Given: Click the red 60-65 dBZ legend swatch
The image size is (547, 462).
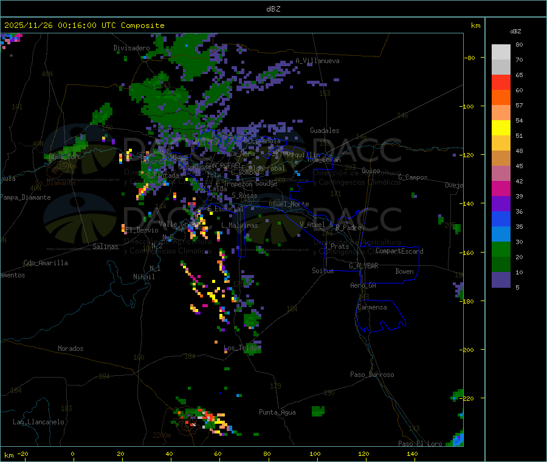Looking at the screenshot, I should pos(501,82).
